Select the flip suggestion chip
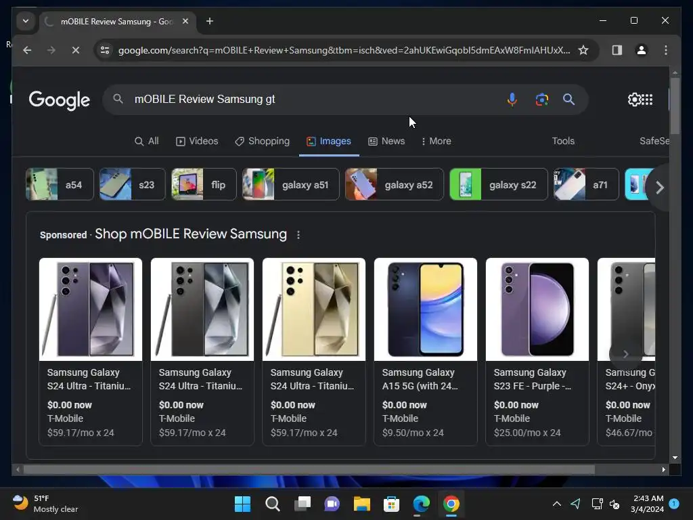Screen dimensions: 693x520 click(204, 184)
